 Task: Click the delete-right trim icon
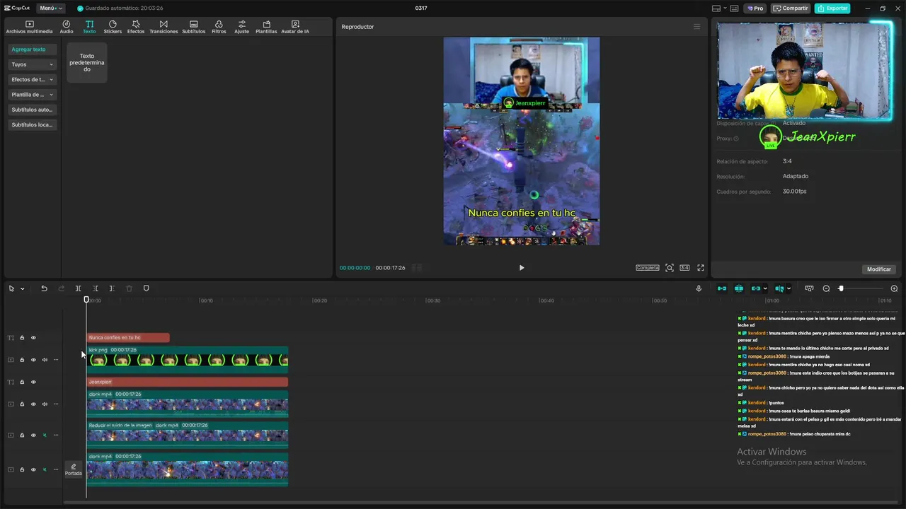click(x=112, y=288)
